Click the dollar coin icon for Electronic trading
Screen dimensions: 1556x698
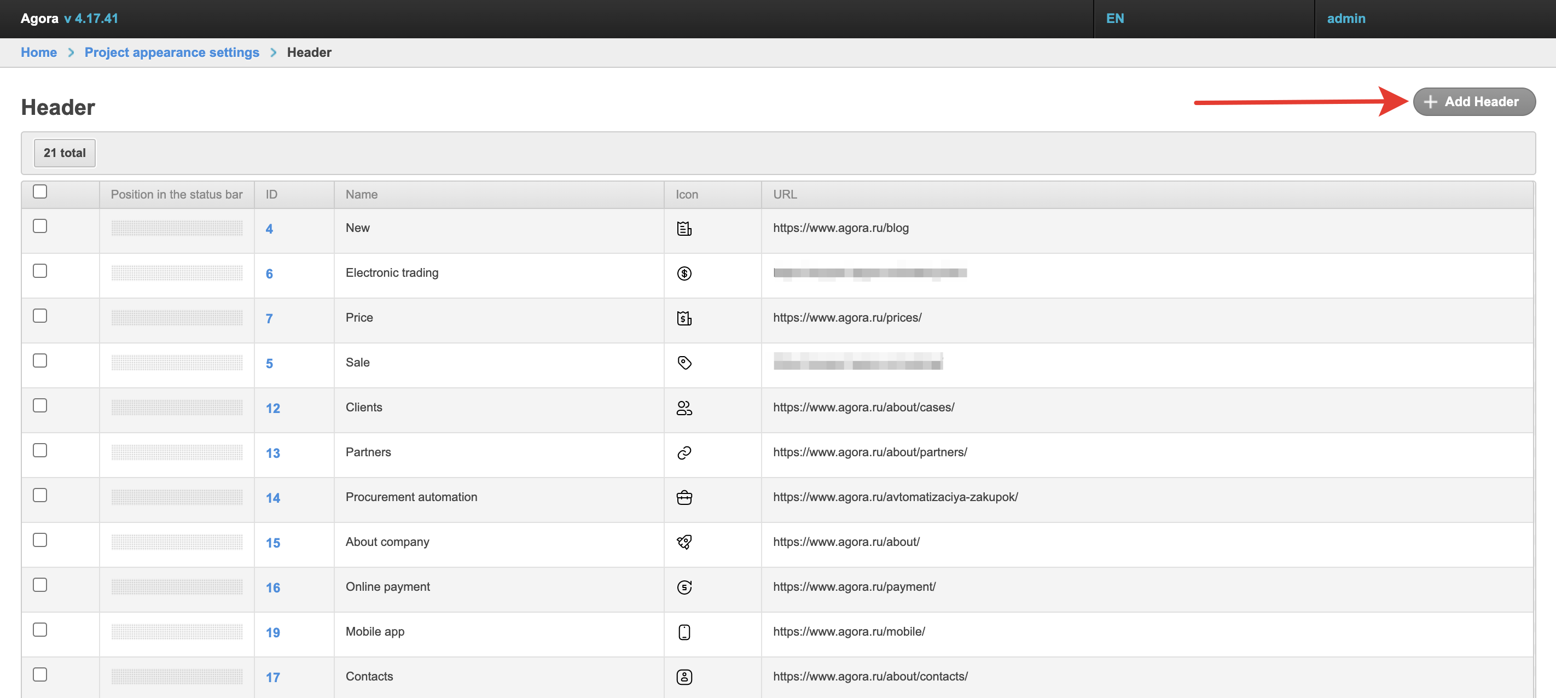[x=684, y=274]
